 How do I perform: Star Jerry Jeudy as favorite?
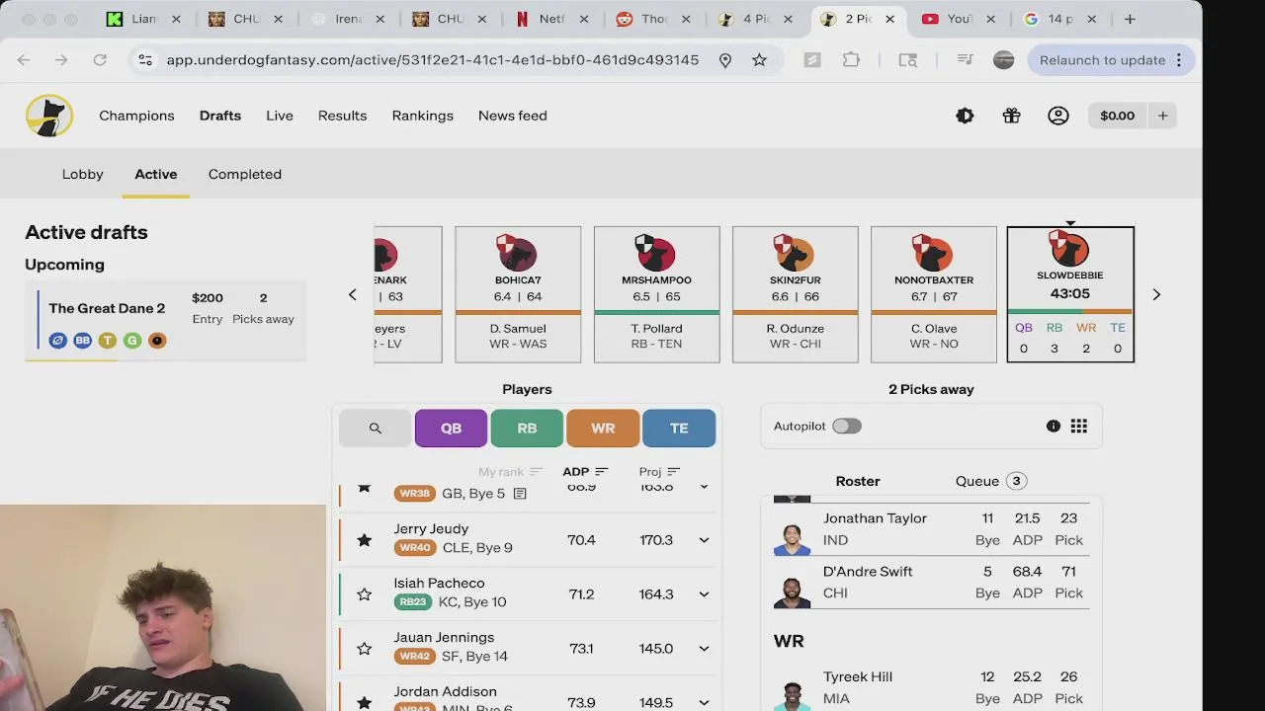coord(365,540)
